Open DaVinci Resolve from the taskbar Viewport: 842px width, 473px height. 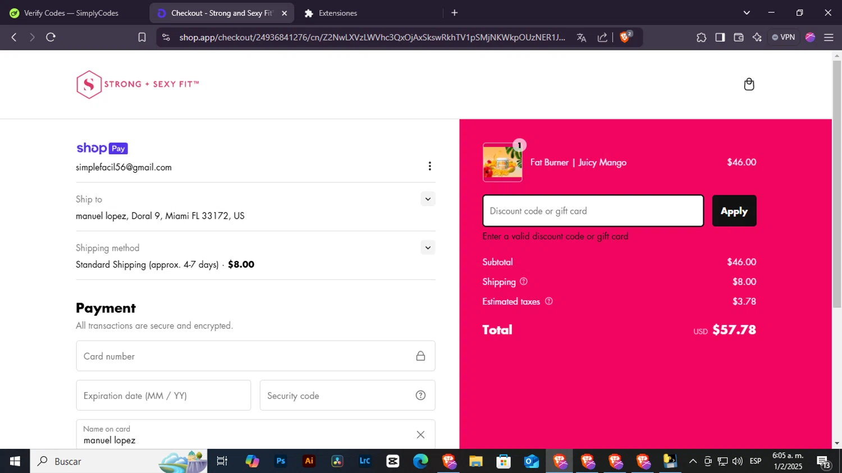point(337,461)
